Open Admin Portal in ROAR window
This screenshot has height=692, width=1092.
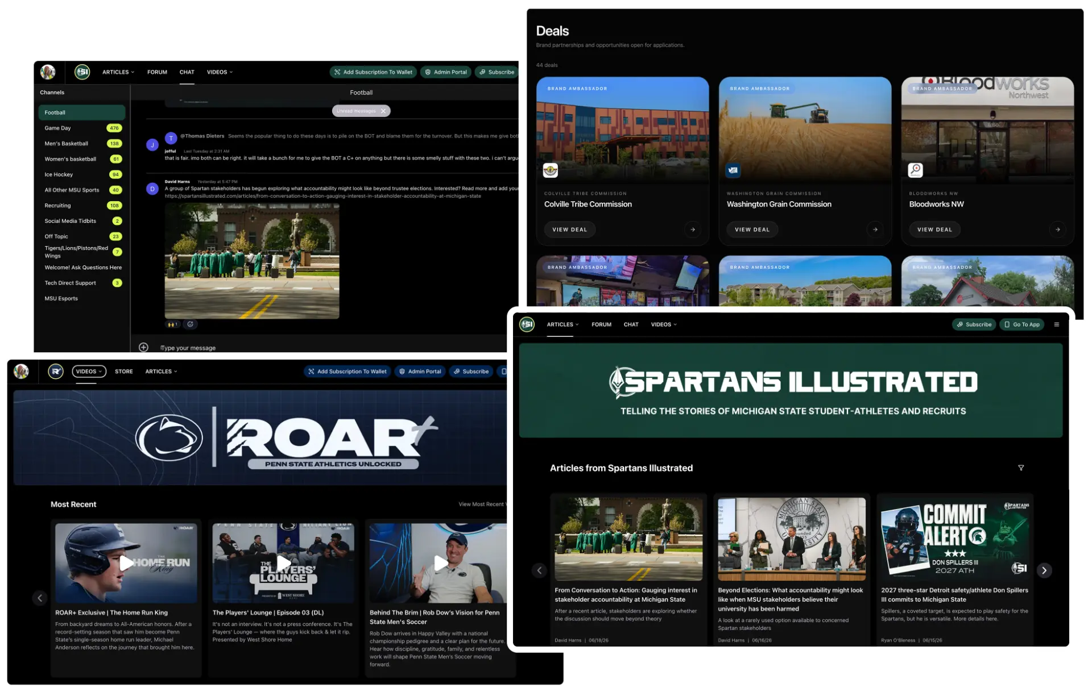[x=420, y=372]
